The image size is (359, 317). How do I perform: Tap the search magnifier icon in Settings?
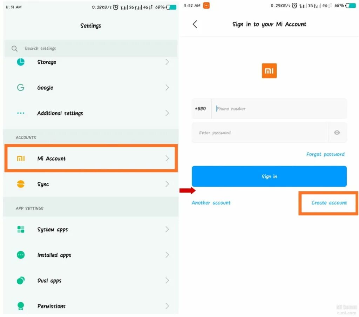coord(14,48)
